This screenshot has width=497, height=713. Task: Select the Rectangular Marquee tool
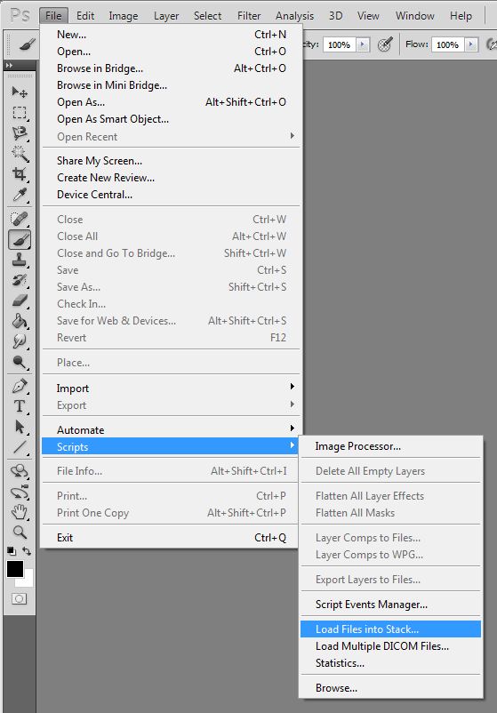tap(19, 112)
